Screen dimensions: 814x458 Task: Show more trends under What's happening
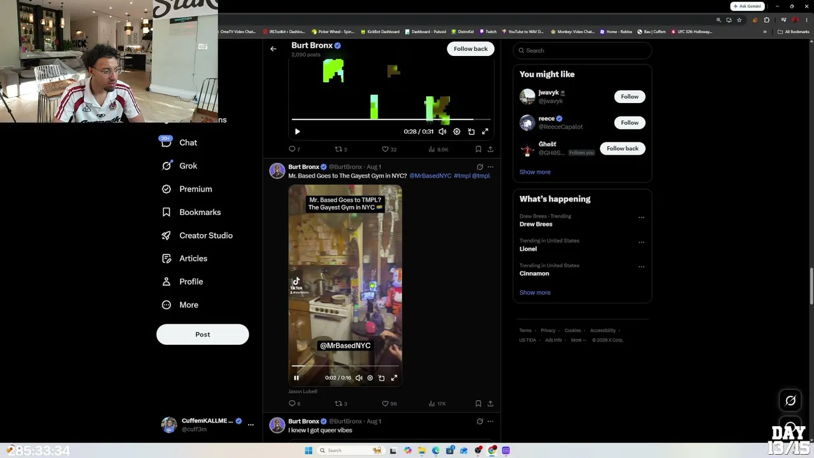coord(535,293)
